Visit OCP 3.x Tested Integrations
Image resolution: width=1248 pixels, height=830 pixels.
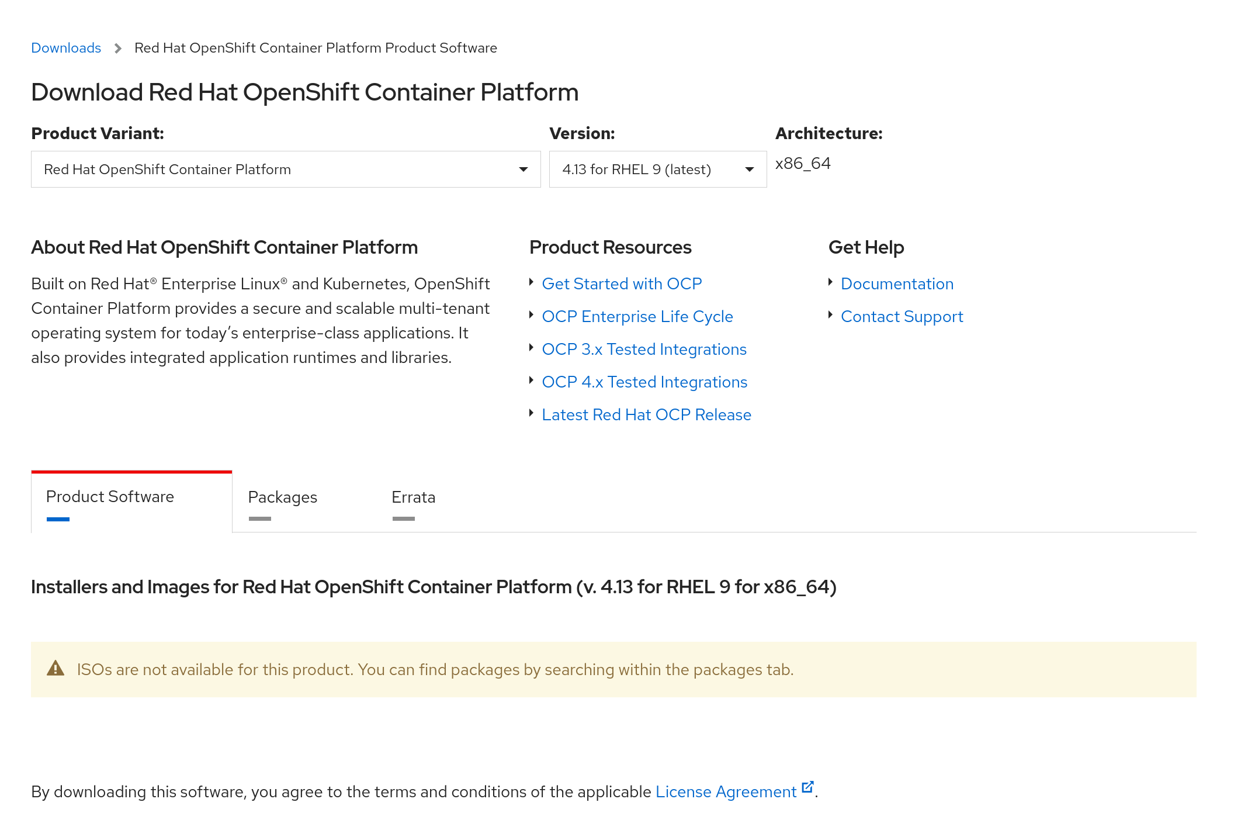click(644, 350)
